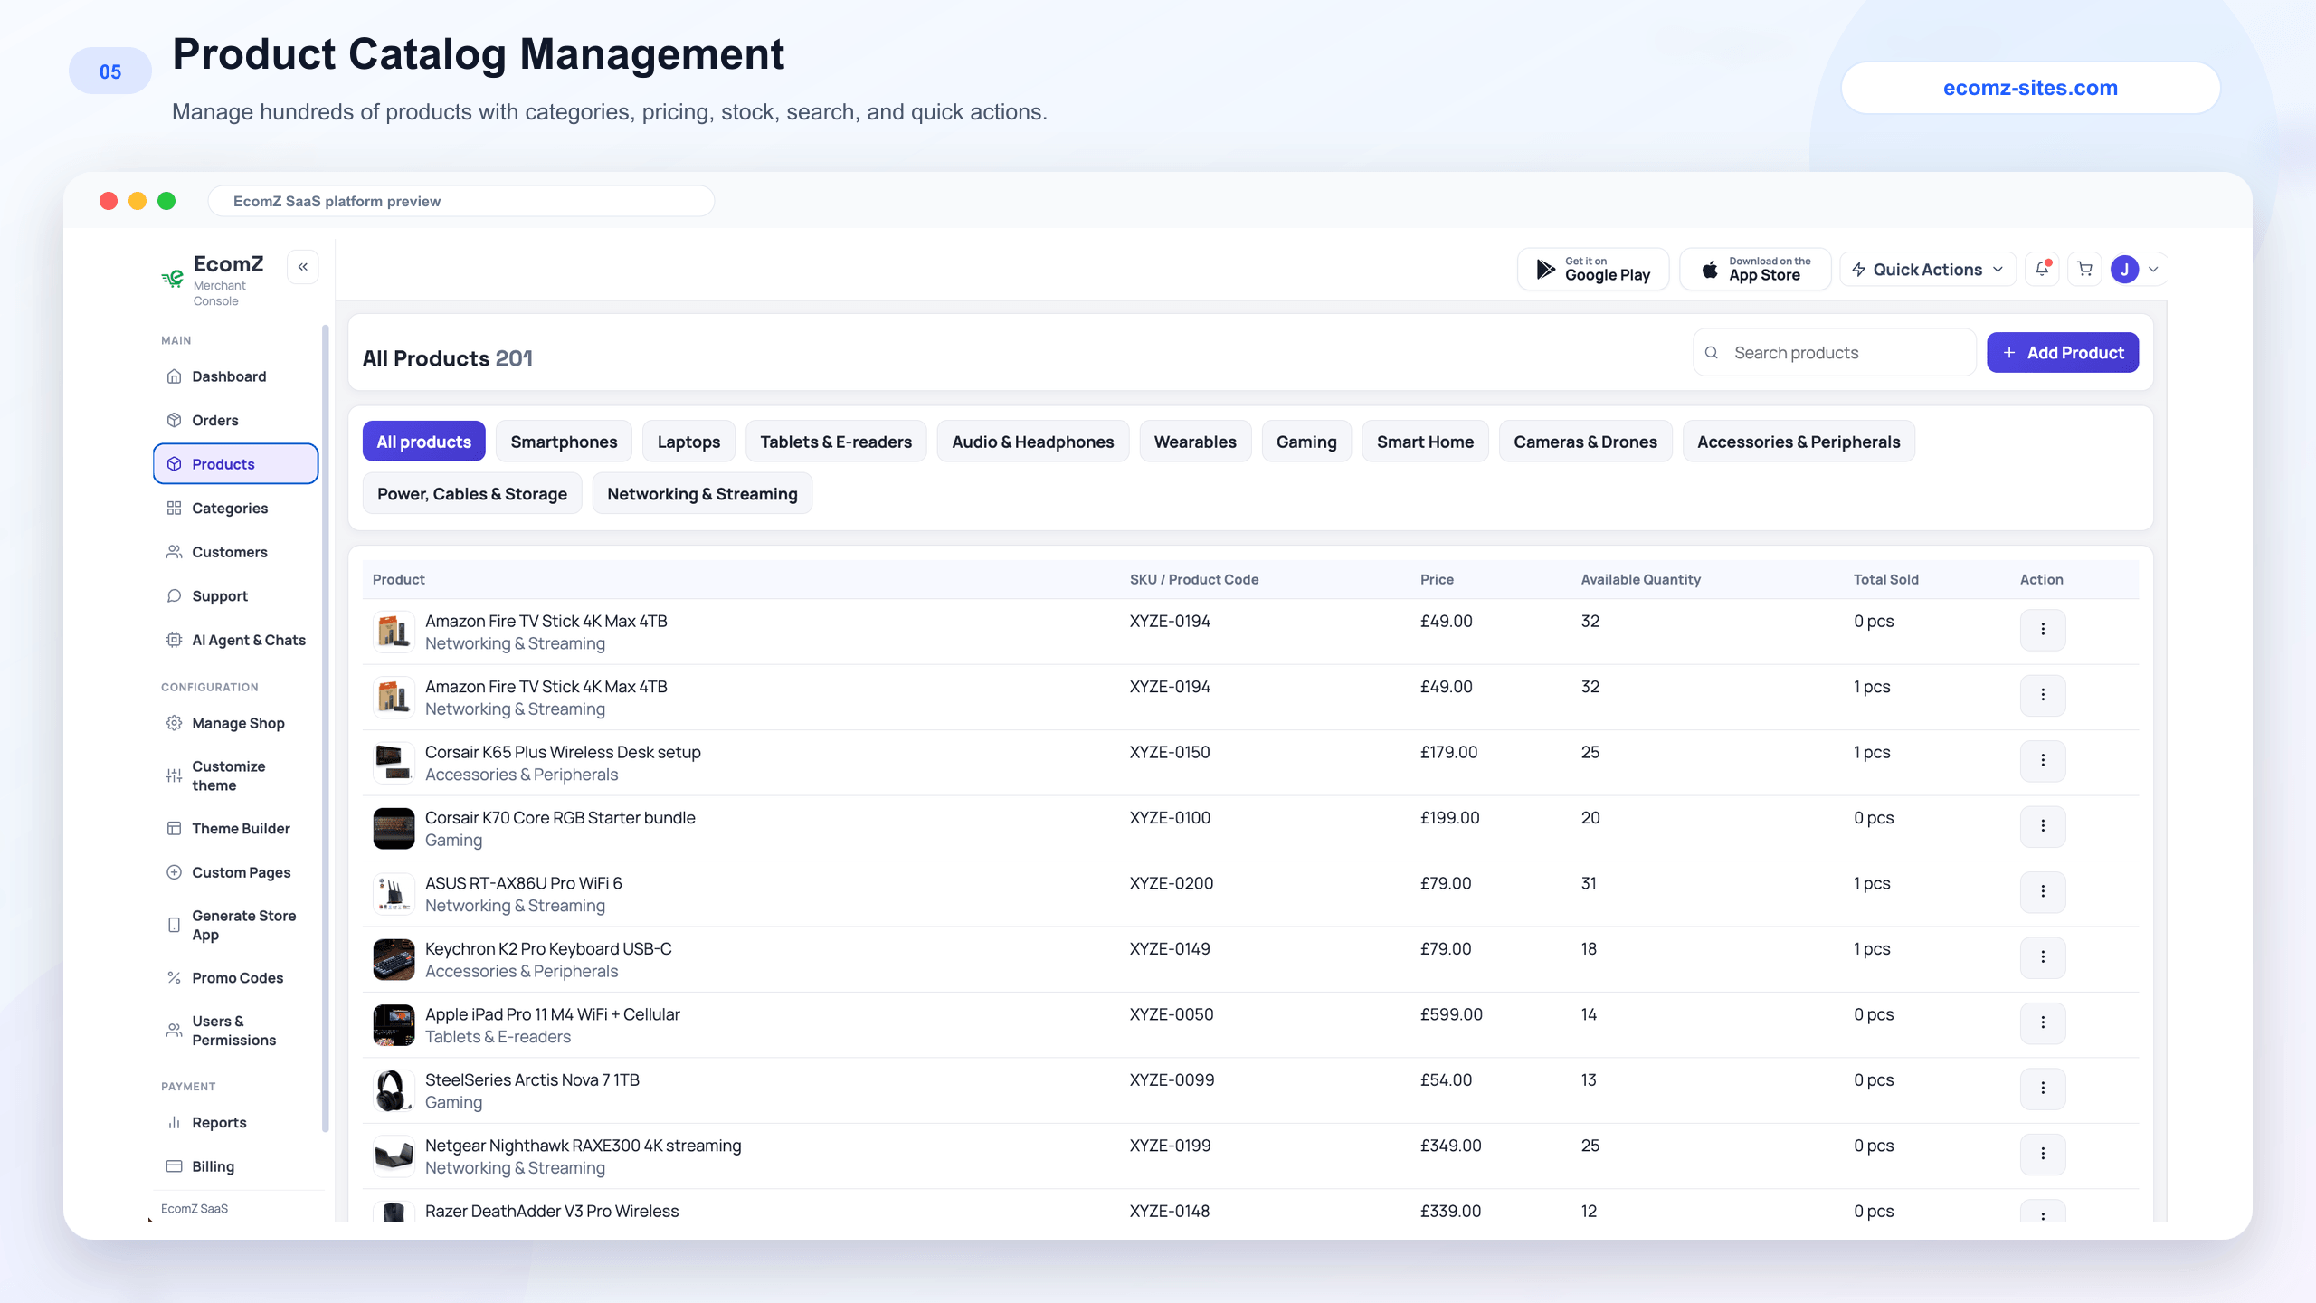The width and height of the screenshot is (2316, 1303).
Task: Click the £599.00 price cell
Action: 1451,1015
